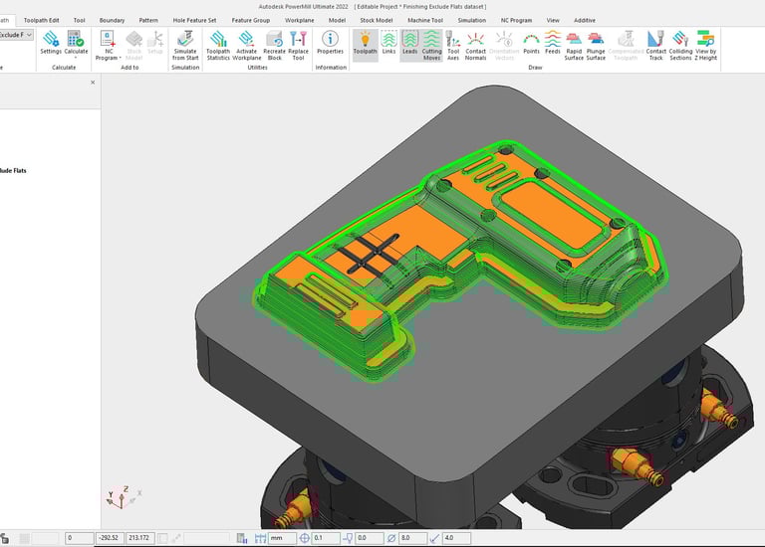This screenshot has height=547, width=765.
Task: Click the units field showing mm
Action: coord(283,538)
